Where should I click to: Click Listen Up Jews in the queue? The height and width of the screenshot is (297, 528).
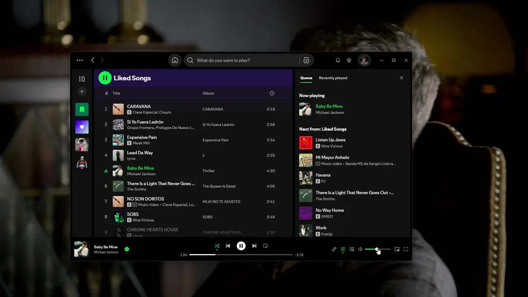pos(330,140)
